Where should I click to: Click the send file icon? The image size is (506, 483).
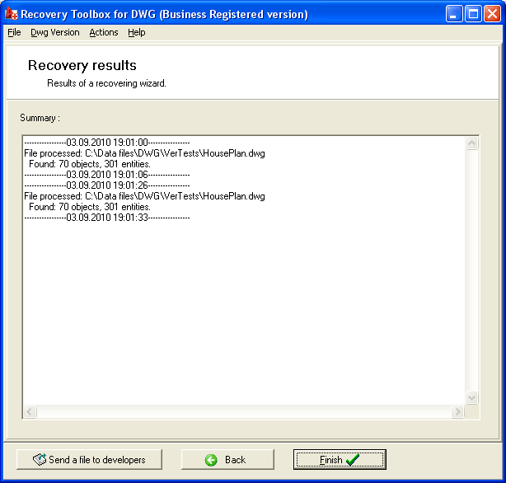coord(40,459)
